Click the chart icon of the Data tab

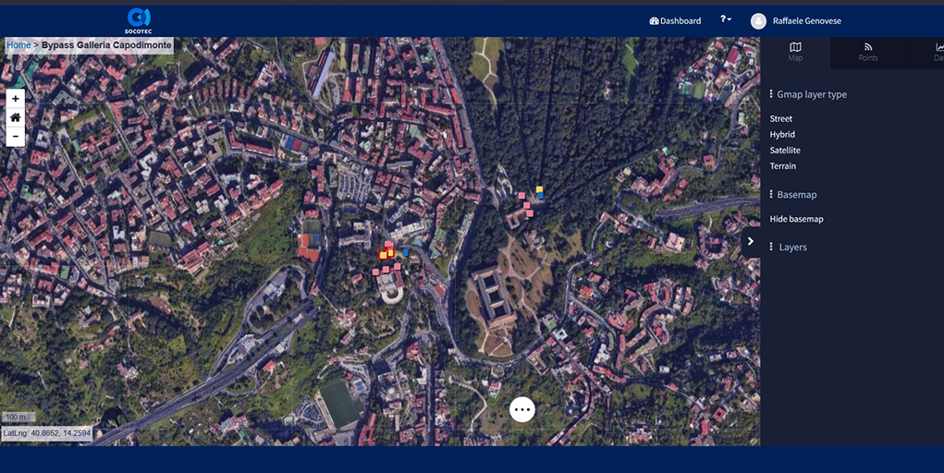pos(938,47)
